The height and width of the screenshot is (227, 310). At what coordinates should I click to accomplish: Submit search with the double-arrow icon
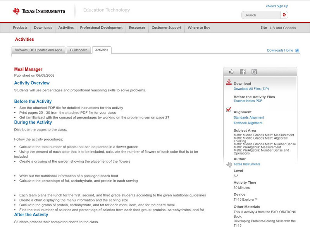click(284, 15)
